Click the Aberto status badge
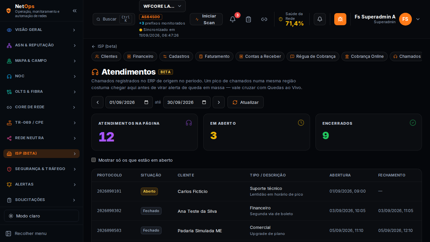The image size is (430, 242). pyautogui.click(x=149, y=191)
